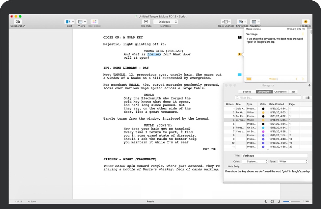321x209 pixels.
Task: Activate the dictation microphone icon
Action: tap(266, 201)
